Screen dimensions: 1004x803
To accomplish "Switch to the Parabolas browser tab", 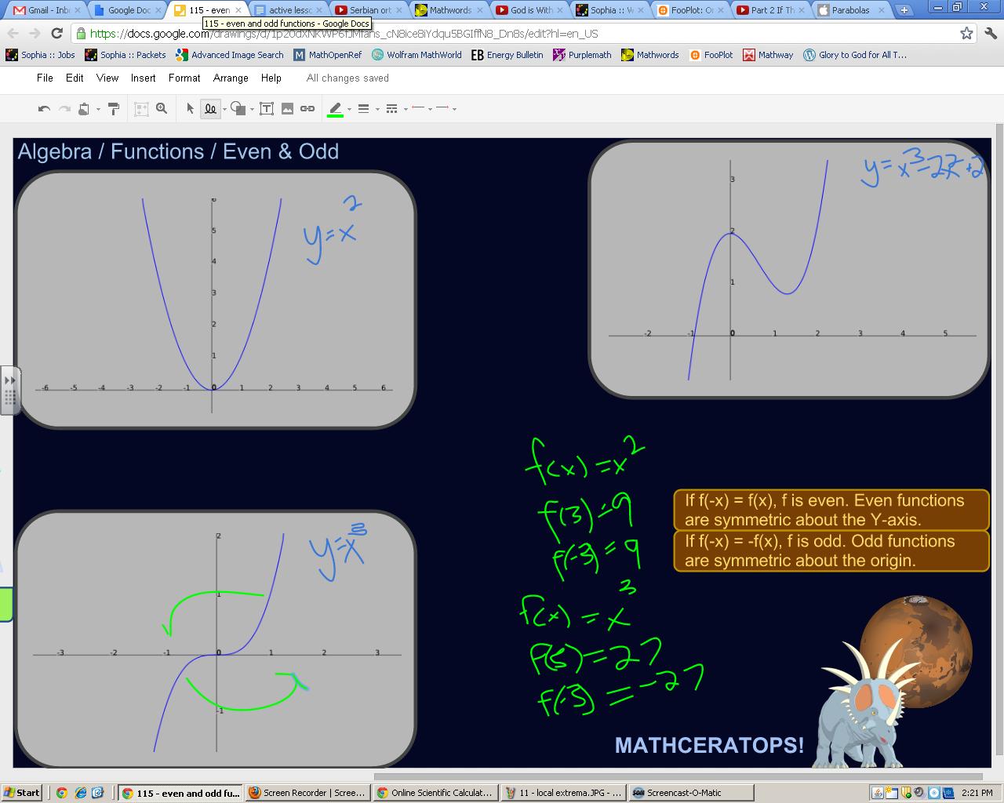I will point(851,10).
